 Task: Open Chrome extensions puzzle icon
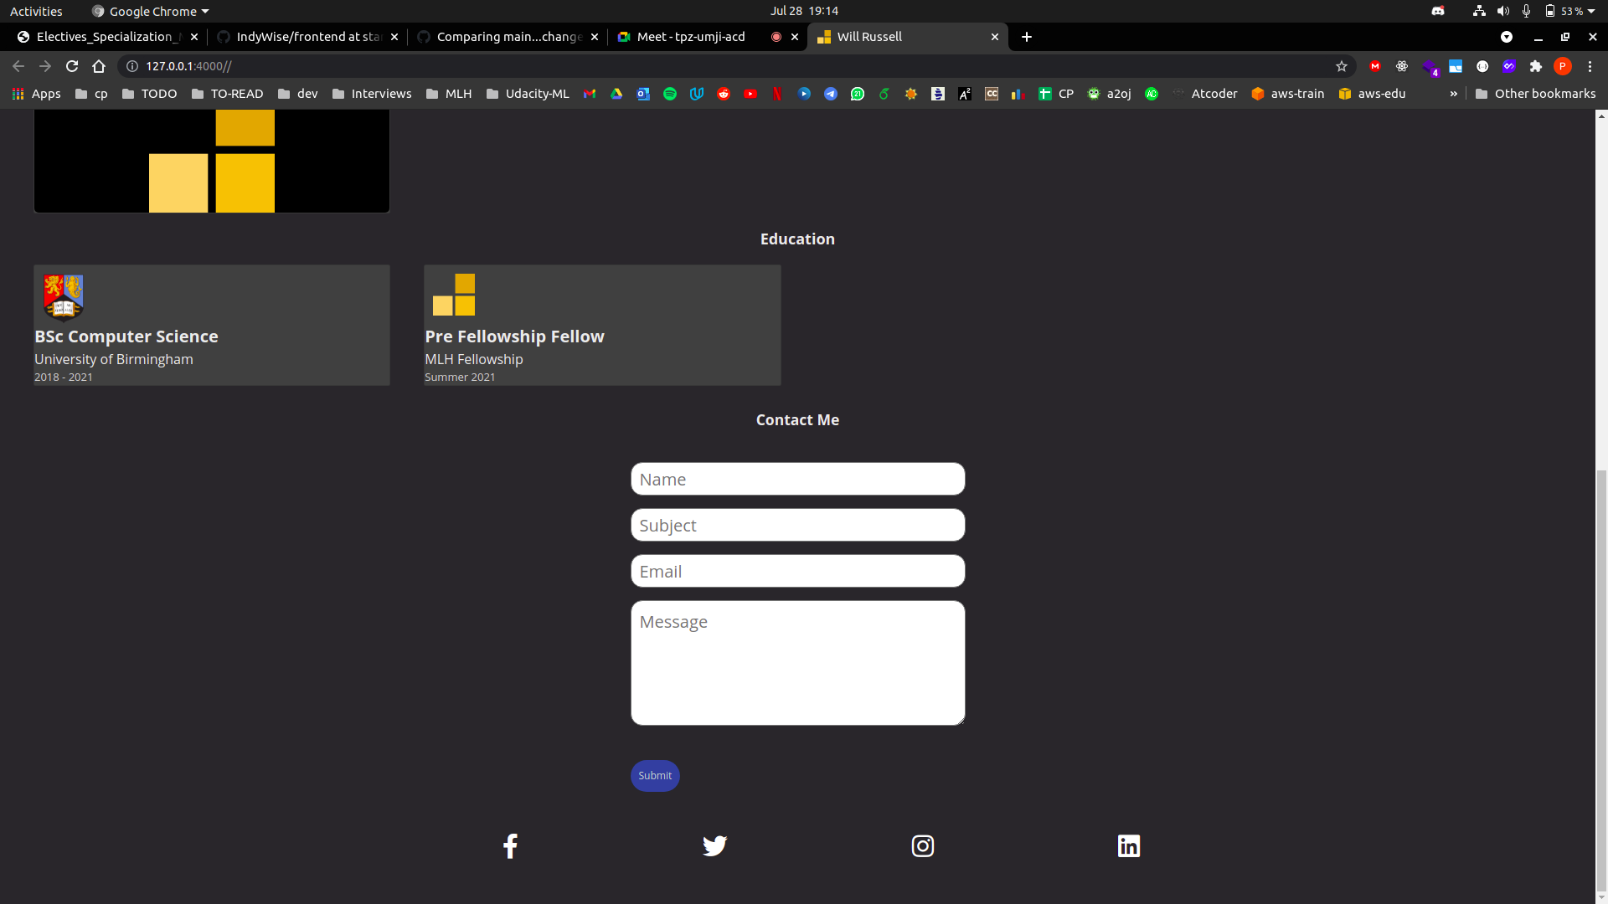(1535, 66)
